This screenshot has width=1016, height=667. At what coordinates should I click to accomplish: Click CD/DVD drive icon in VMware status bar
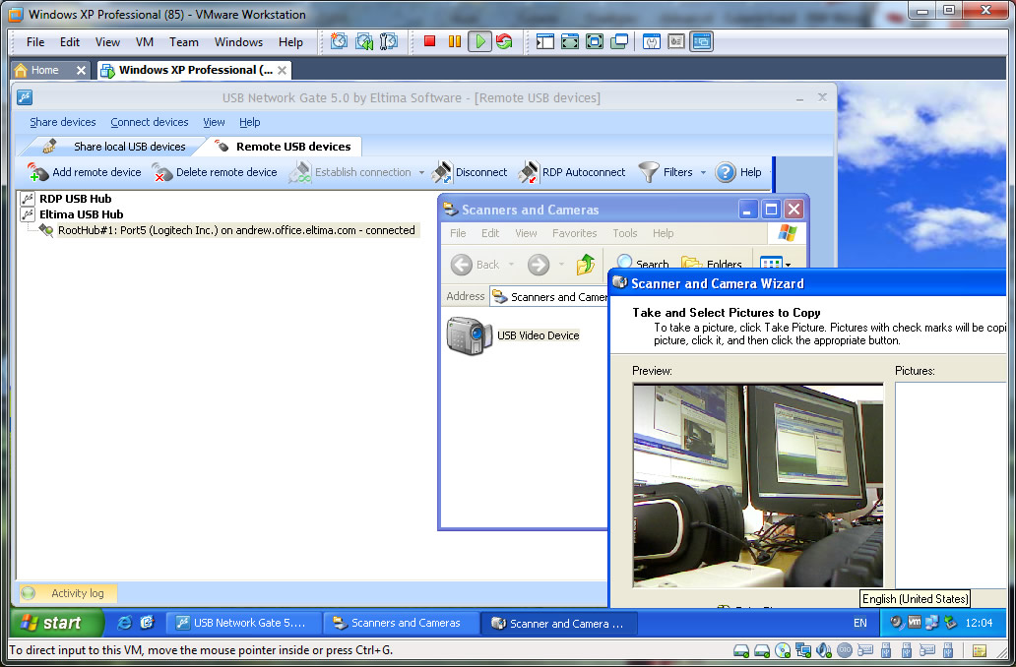pyautogui.click(x=783, y=650)
